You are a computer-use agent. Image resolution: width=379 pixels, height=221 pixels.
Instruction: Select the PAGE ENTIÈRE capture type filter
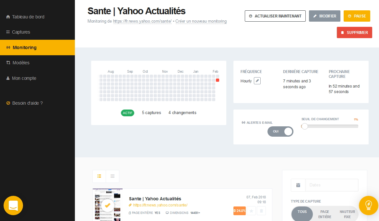325,214
